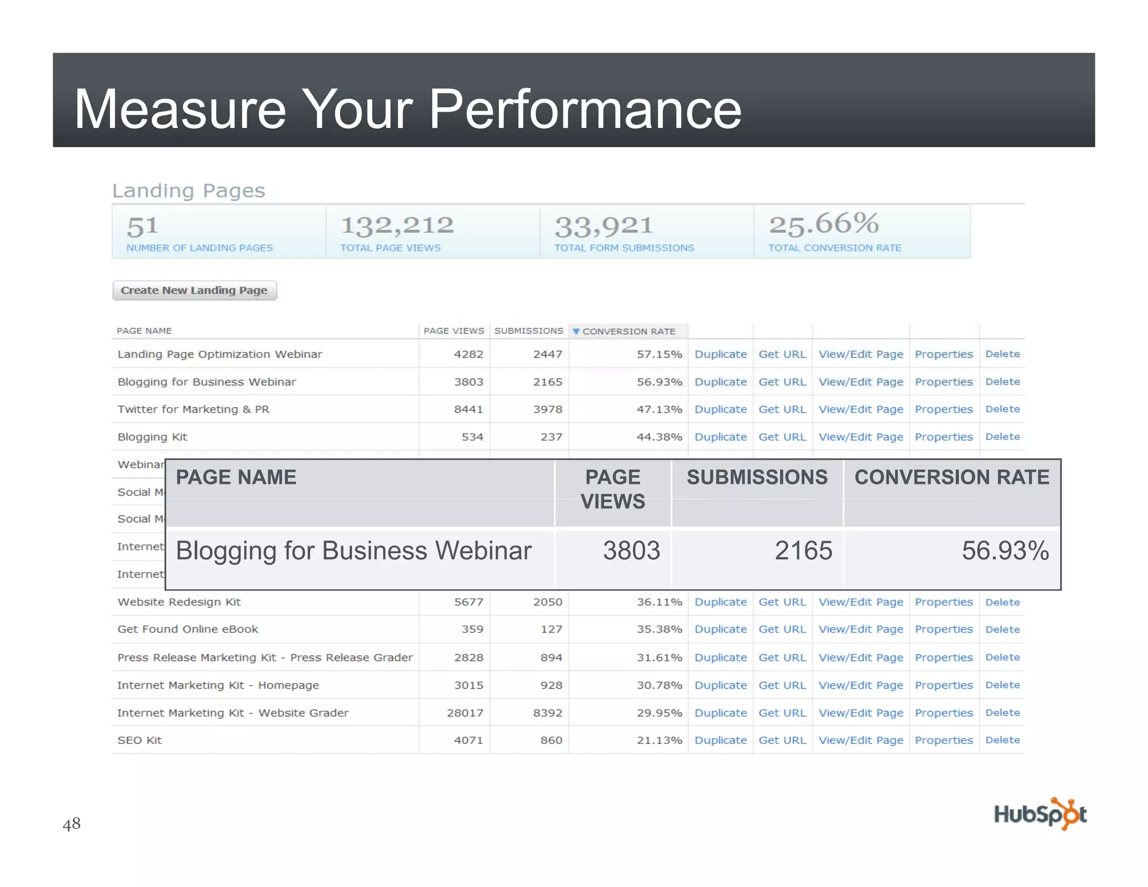View/Edit Page for Press Release Marketing Kit

point(860,658)
